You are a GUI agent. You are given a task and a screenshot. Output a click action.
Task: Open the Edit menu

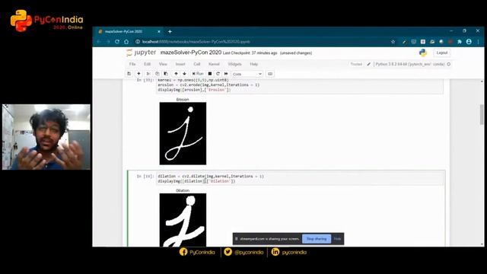(x=147, y=64)
